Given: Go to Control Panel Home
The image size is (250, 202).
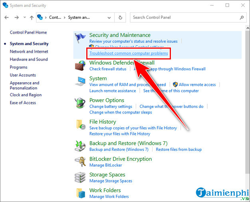Looking at the screenshot, I should click(x=28, y=32).
